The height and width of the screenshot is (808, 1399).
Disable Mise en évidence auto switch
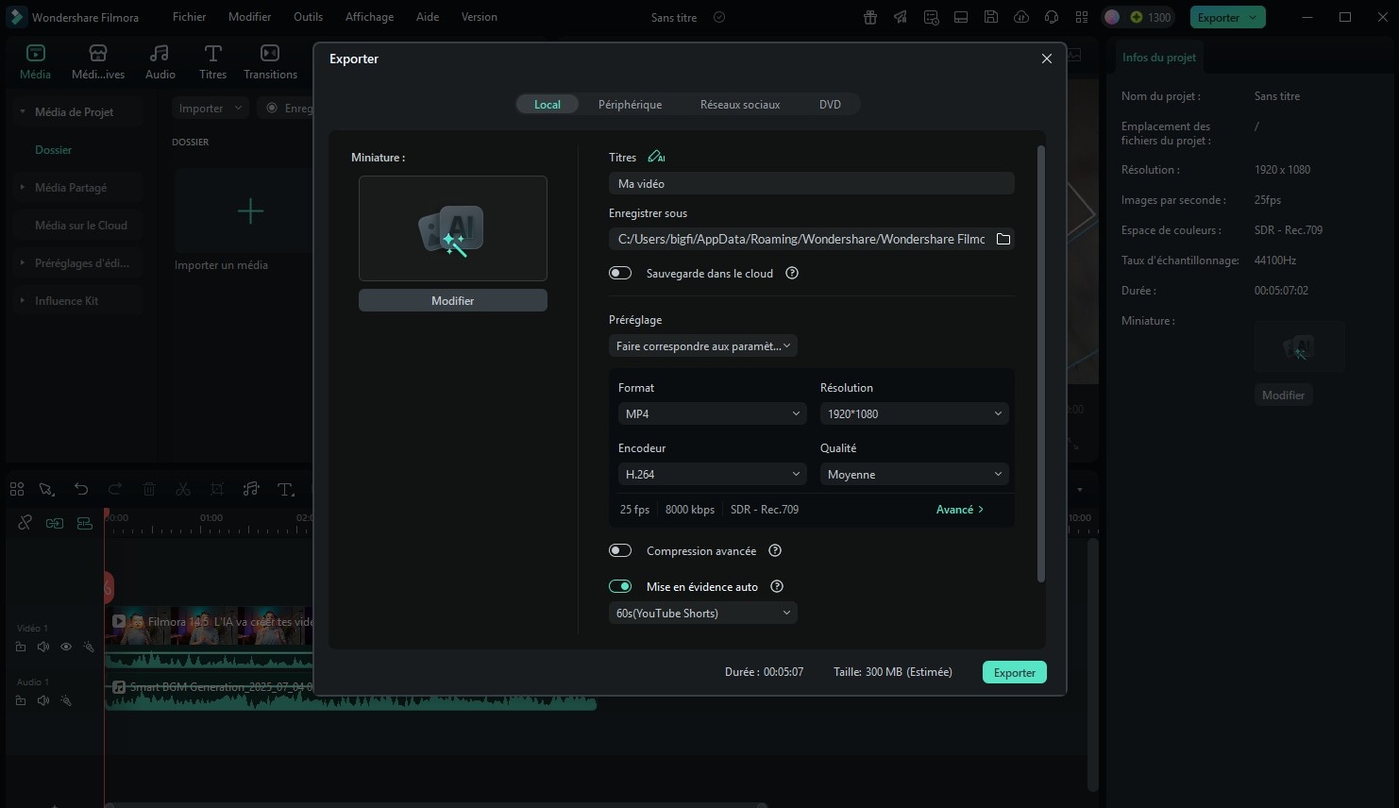coord(620,586)
